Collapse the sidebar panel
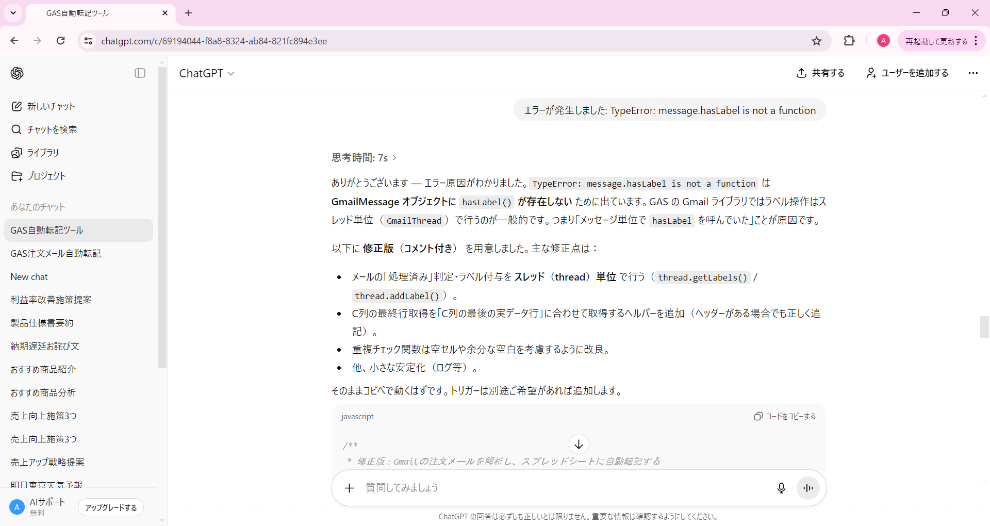 tap(139, 73)
